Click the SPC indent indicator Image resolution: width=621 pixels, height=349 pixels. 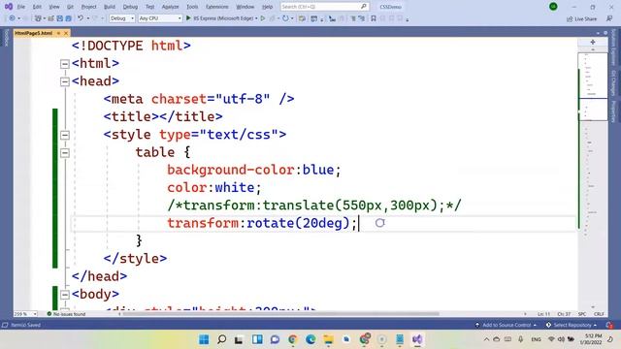click(x=582, y=314)
